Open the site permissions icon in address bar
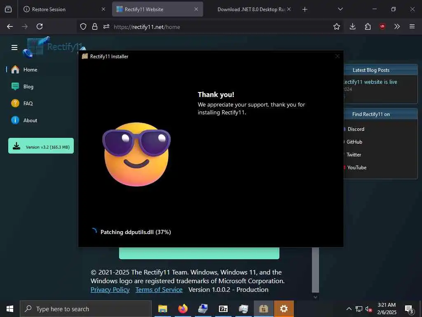The height and width of the screenshot is (317, 422). pos(106,26)
